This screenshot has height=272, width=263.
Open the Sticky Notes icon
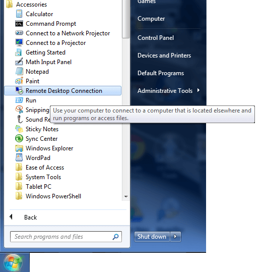(x=19, y=129)
